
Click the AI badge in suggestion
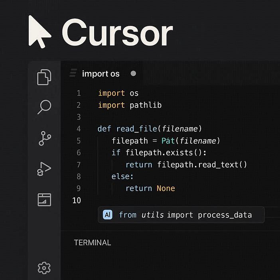(x=108, y=215)
